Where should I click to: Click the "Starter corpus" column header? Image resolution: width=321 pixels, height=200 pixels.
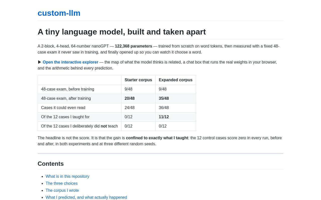click(x=138, y=80)
